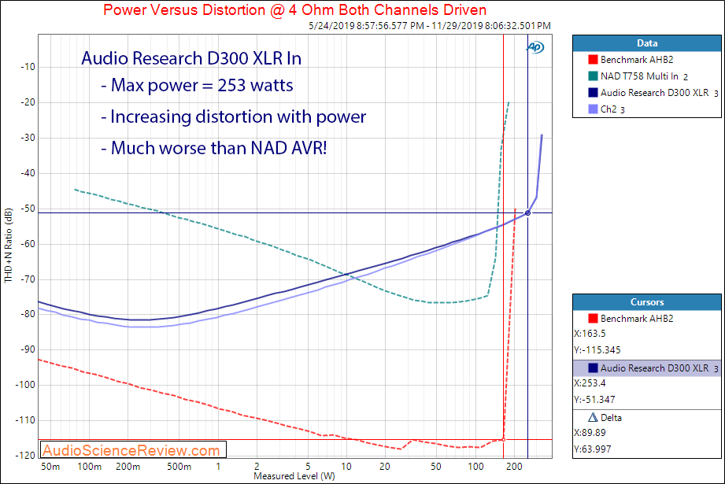Click the Delta label in Cursors panel
The width and height of the screenshot is (725, 484).
611,417
